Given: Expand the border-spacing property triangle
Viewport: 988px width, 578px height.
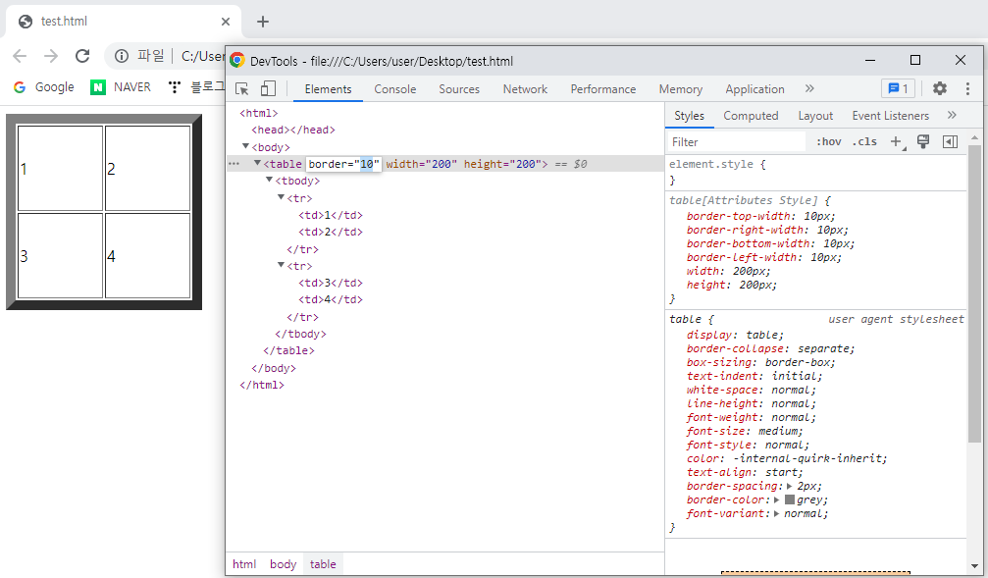Looking at the screenshot, I should 789,486.
